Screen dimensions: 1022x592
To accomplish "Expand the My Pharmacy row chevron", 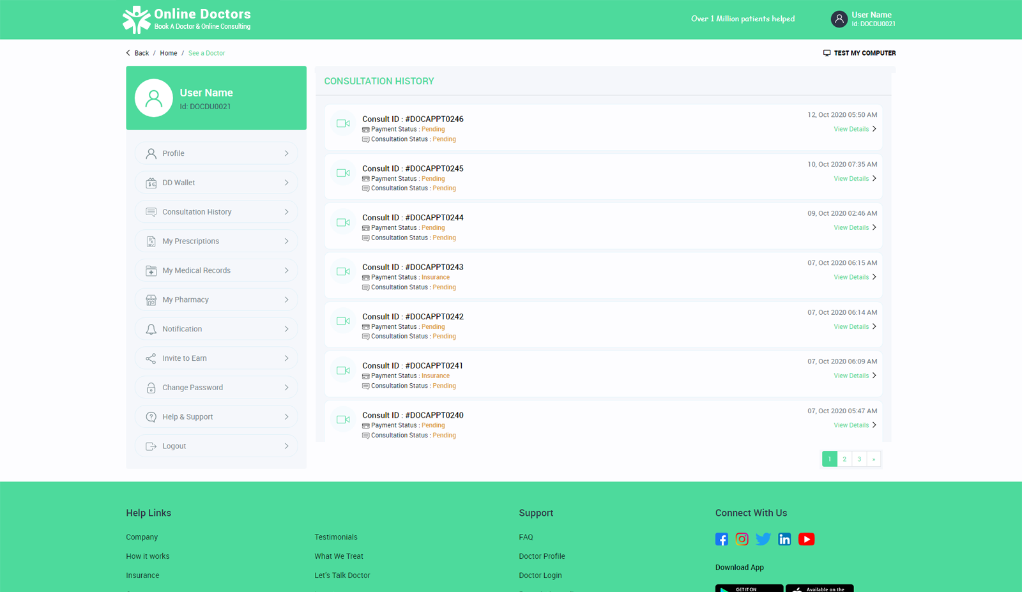I will pos(286,300).
